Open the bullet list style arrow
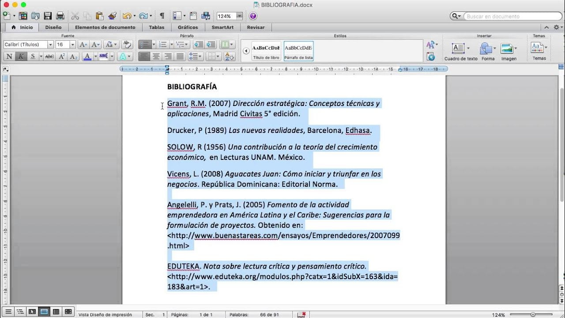The image size is (565, 318). click(x=154, y=45)
